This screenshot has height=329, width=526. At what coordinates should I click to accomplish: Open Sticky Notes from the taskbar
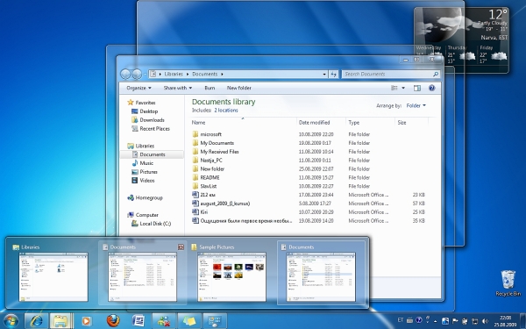pos(189,321)
